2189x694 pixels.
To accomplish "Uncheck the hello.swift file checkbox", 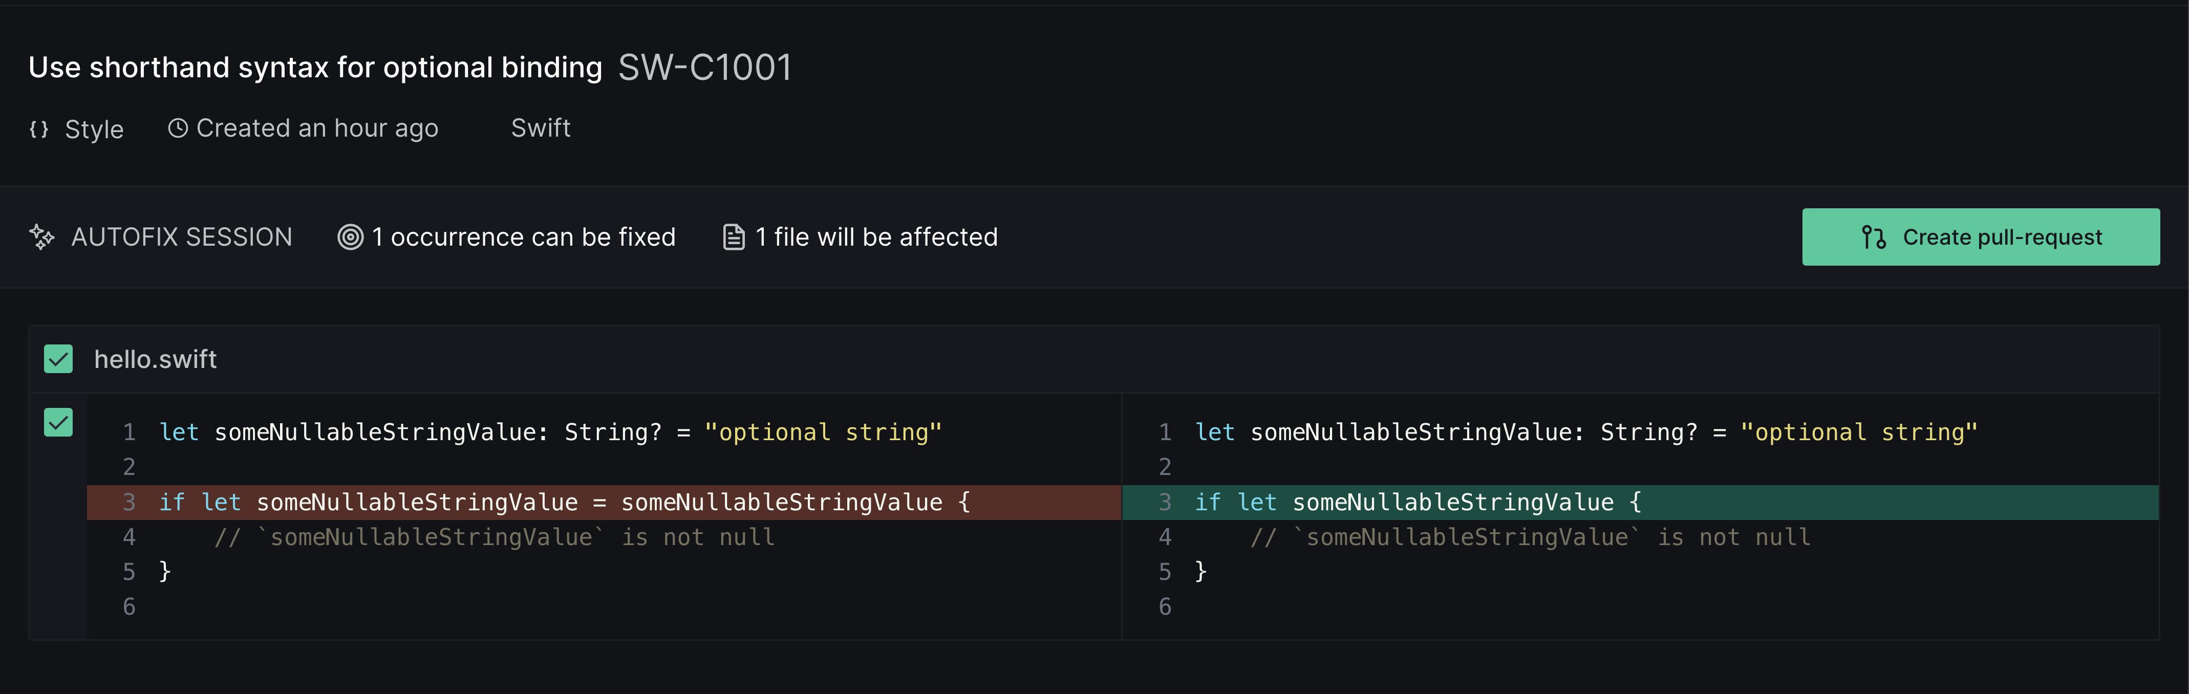I will click(58, 358).
